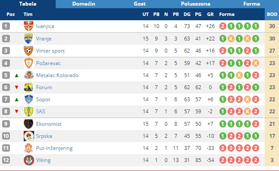The height and width of the screenshot is (171, 279).
Task: Click the Viking round club badge
Action: point(29,160)
